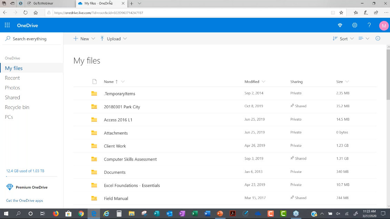This screenshot has width=390, height=219.
Task: Open PowerPoint from the taskbar
Action: tap(220, 213)
